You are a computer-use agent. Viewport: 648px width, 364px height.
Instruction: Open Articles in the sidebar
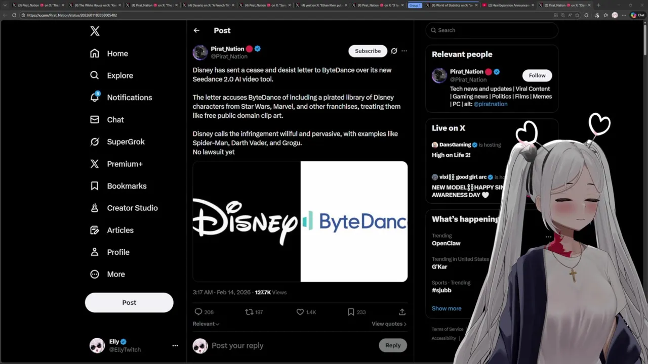tap(111, 230)
